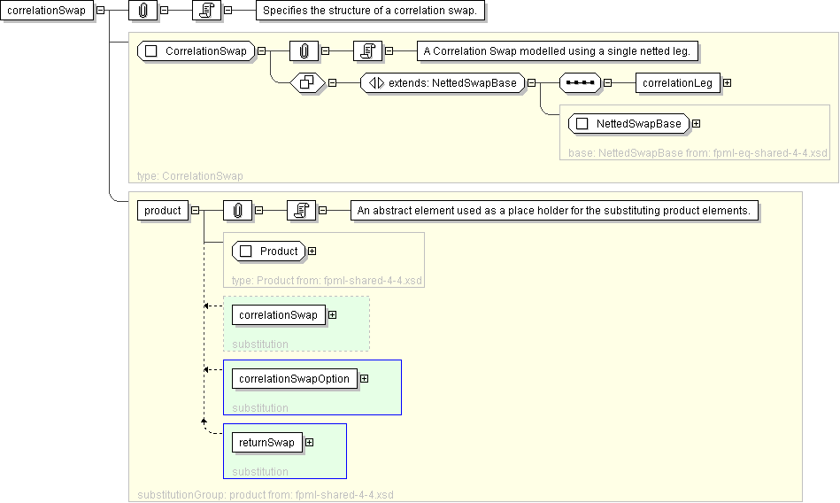Image resolution: width=840 pixels, height=503 pixels.
Task: Collapse the 'extends: NettedSwapBase' node
Action: (532, 83)
